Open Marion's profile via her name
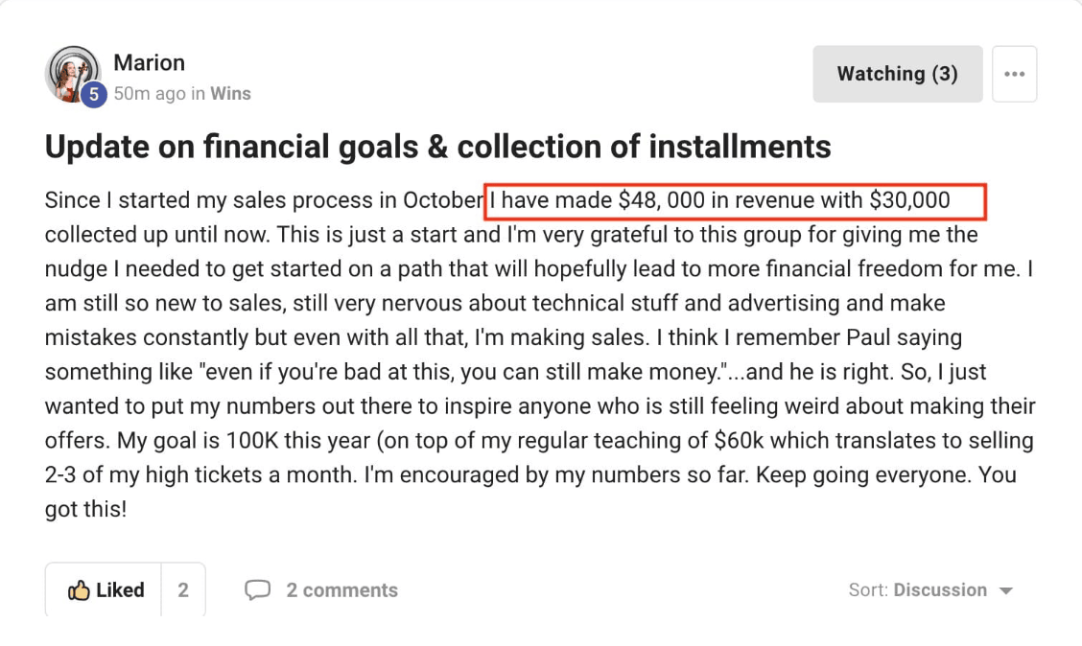The image size is (1082, 646). [x=149, y=62]
